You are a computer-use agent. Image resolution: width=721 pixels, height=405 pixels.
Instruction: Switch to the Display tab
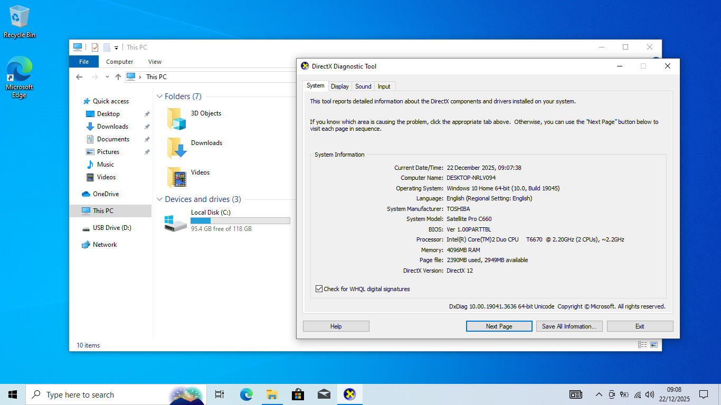point(340,86)
